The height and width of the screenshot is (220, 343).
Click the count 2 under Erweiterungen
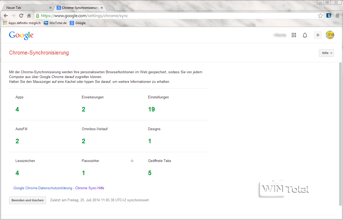[x=83, y=109]
